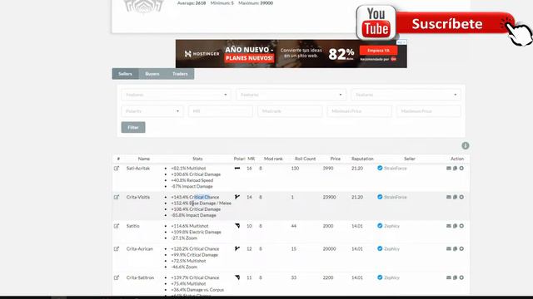Click the Name column header
The height and width of the screenshot is (299, 533).
(x=144, y=159)
